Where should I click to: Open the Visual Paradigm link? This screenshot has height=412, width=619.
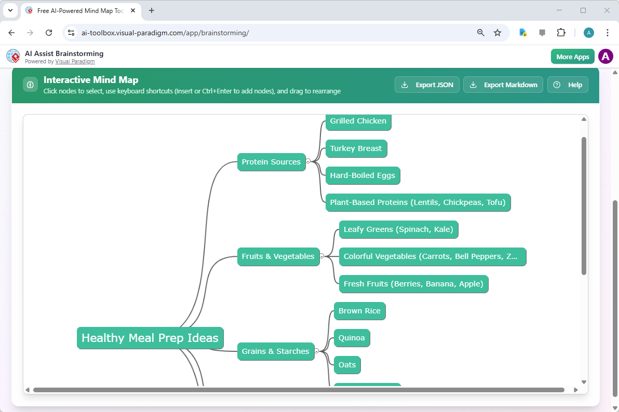pyautogui.click(x=75, y=61)
